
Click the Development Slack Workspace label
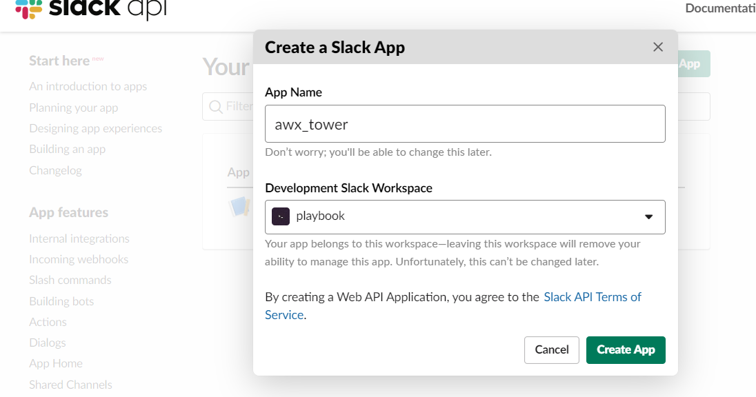point(348,188)
